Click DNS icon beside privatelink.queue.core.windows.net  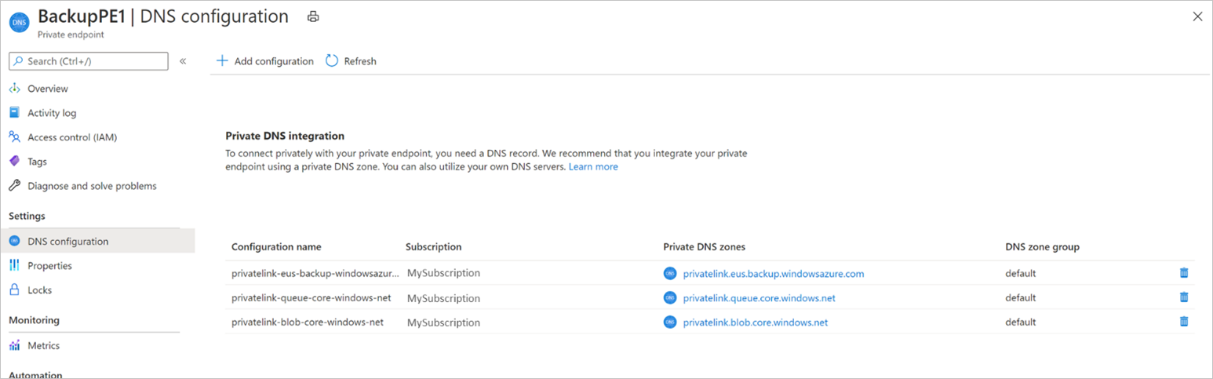(x=669, y=298)
